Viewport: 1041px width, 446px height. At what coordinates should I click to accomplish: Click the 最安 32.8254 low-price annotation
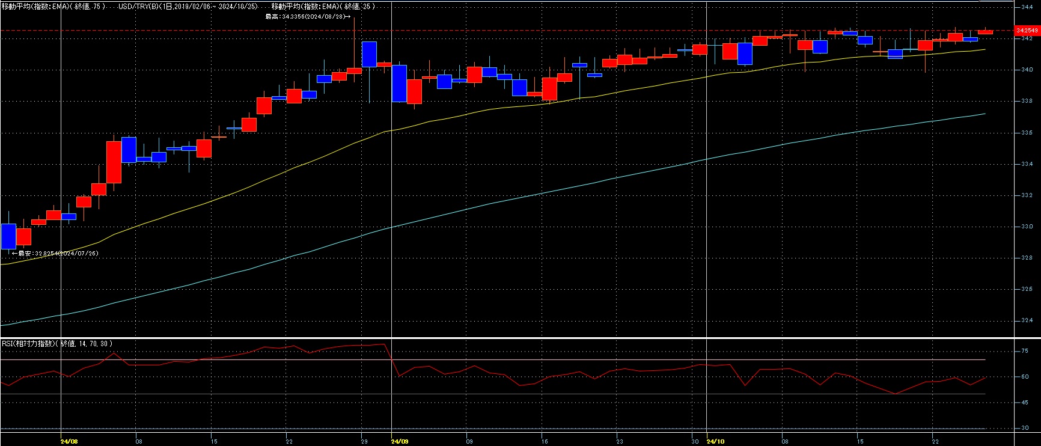click(x=55, y=254)
